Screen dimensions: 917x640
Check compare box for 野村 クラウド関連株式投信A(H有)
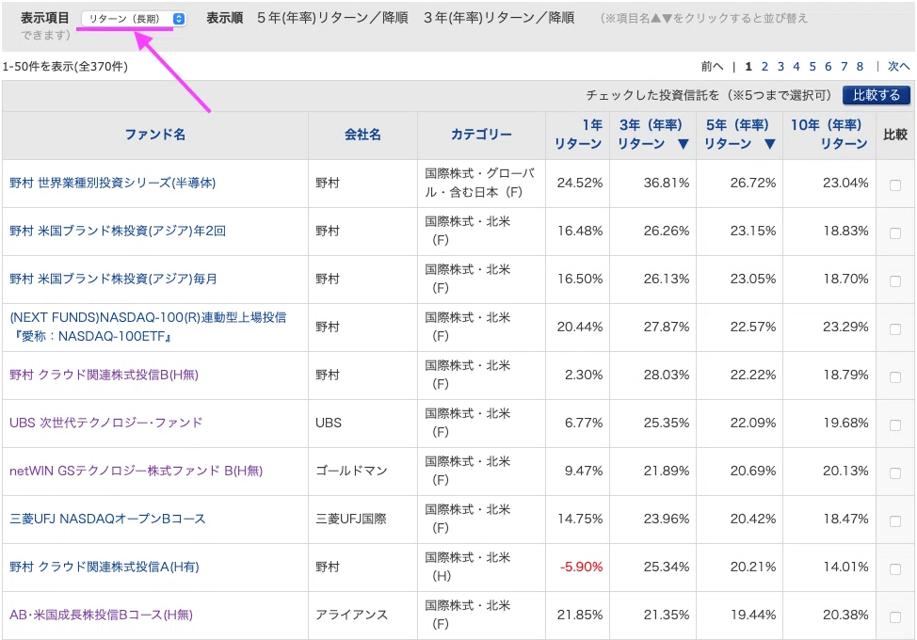click(x=894, y=568)
